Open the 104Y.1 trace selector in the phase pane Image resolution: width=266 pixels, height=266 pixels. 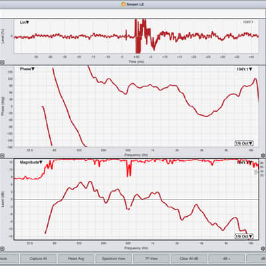[x=244, y=69]
